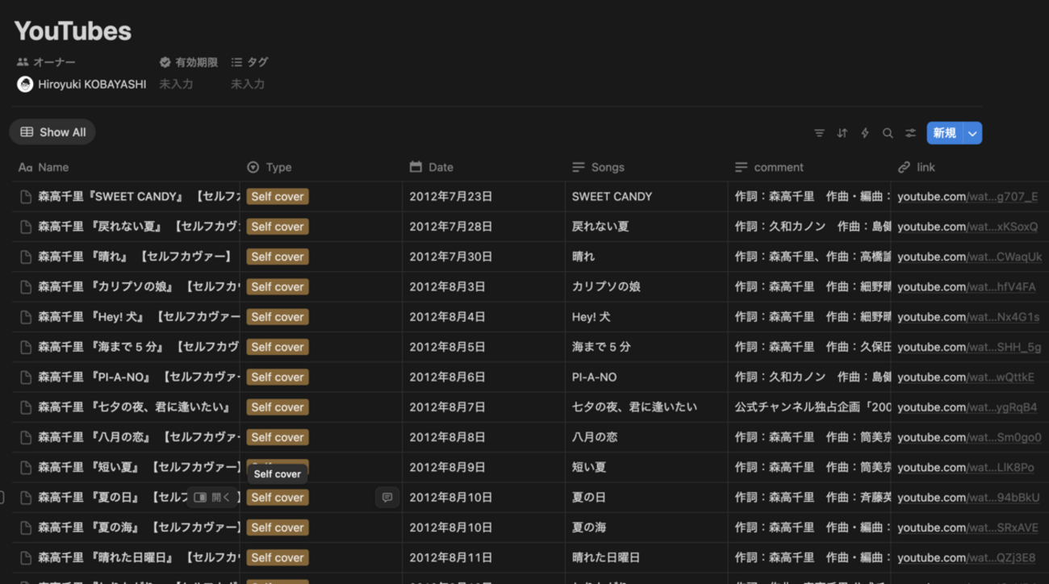This screenshot has width=1049, height=584.
Task: Click the page icon of SWEET CANDY row
Action: tap(26, 197)
